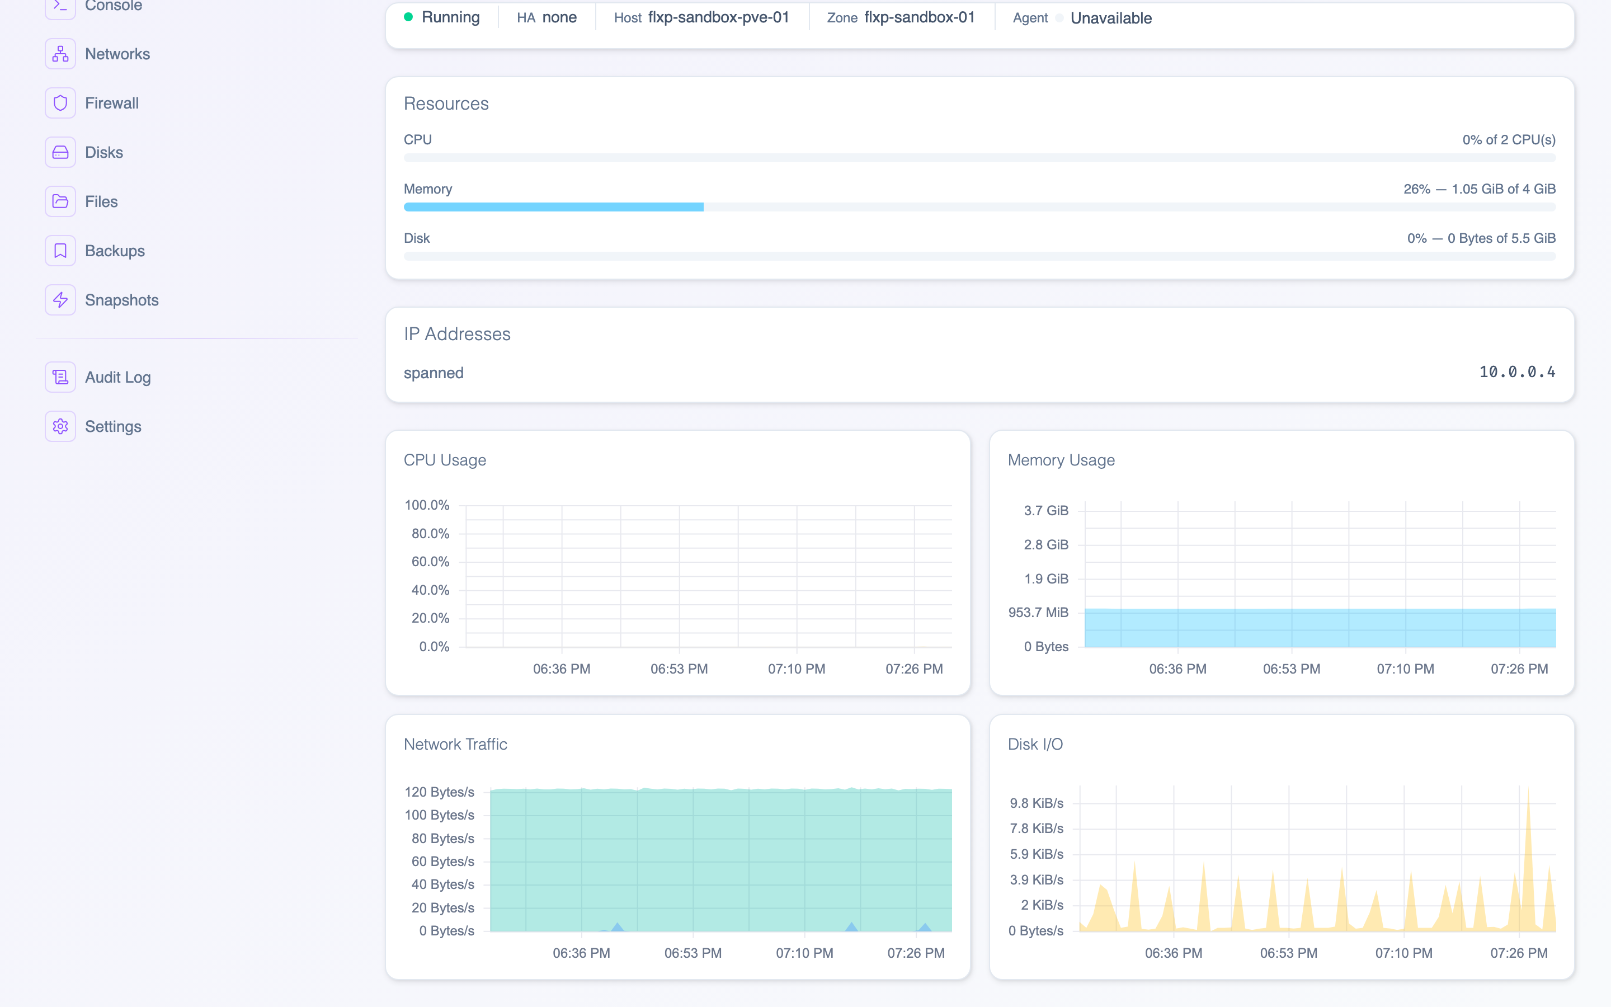Click the Firewall shield icon
This screenshot has width=1611, height=1007.
[x=60, y=103]
